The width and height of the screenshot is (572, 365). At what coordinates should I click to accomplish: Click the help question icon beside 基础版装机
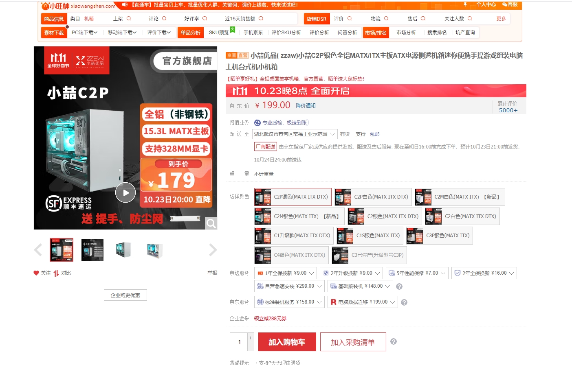point(399,286)
